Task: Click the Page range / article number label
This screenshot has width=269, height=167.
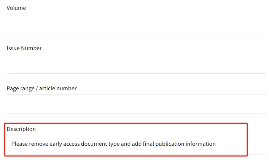Action: click(42, 88)
